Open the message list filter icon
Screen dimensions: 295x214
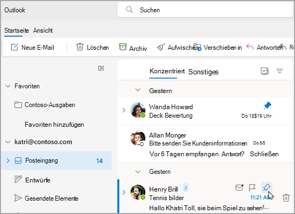[x=279, y=71]
